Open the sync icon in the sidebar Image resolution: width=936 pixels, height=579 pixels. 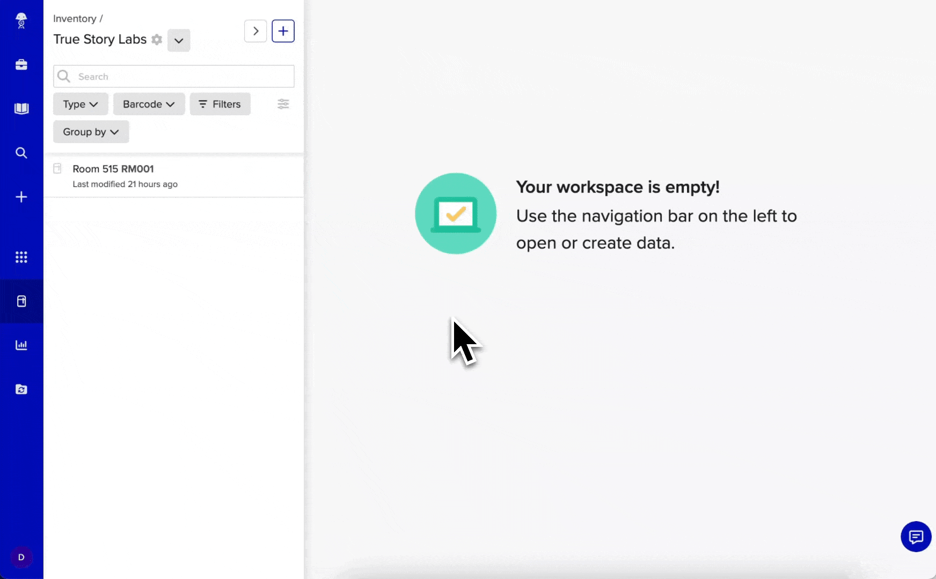pos(21,389)
